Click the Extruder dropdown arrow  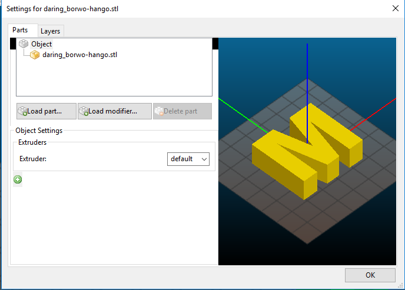(x=204, y=159)
